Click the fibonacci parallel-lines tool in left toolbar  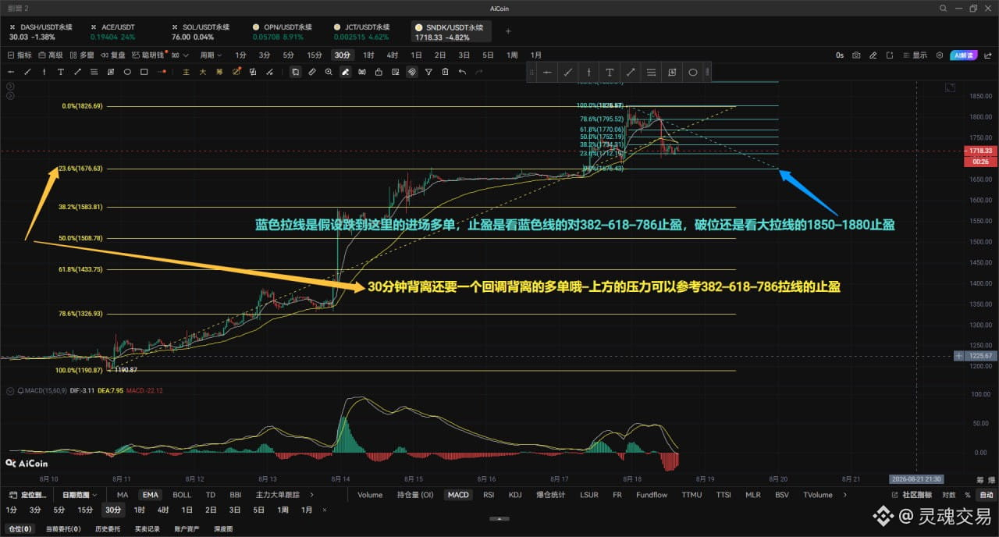(x=94, y=72)
